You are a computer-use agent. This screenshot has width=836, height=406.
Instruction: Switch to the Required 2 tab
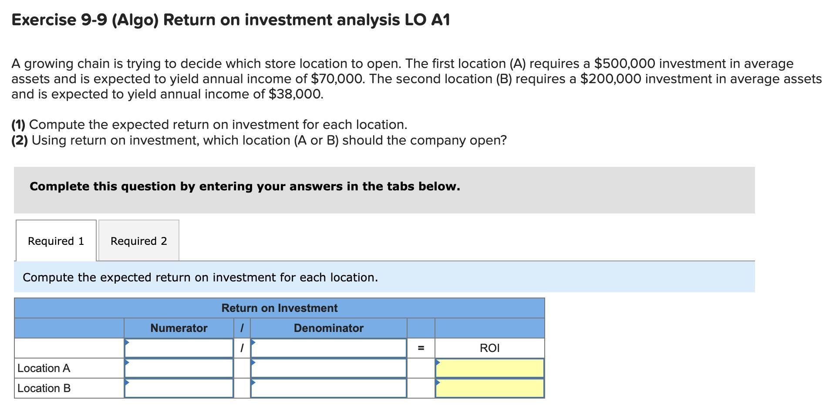(x=138, y=241)
